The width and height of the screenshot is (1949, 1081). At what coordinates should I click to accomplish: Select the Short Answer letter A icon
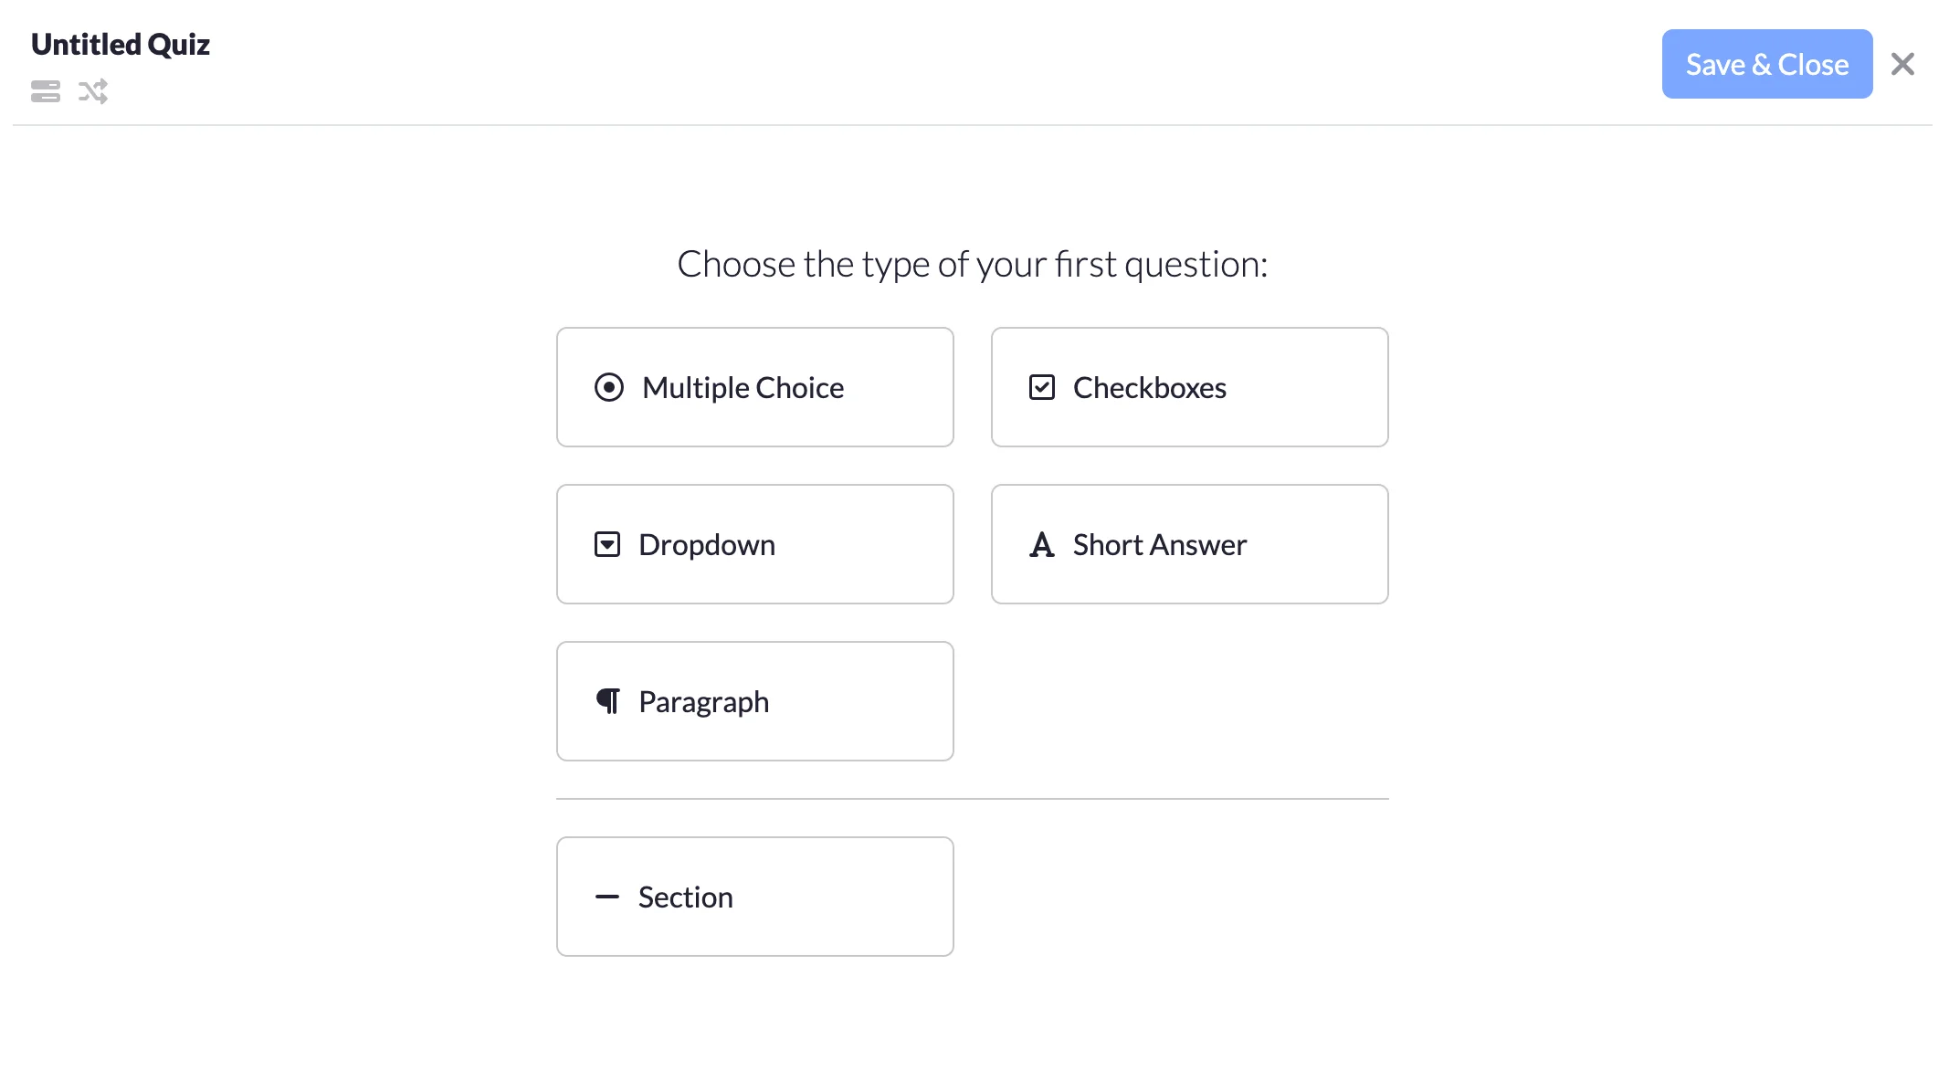(1042, 544)
